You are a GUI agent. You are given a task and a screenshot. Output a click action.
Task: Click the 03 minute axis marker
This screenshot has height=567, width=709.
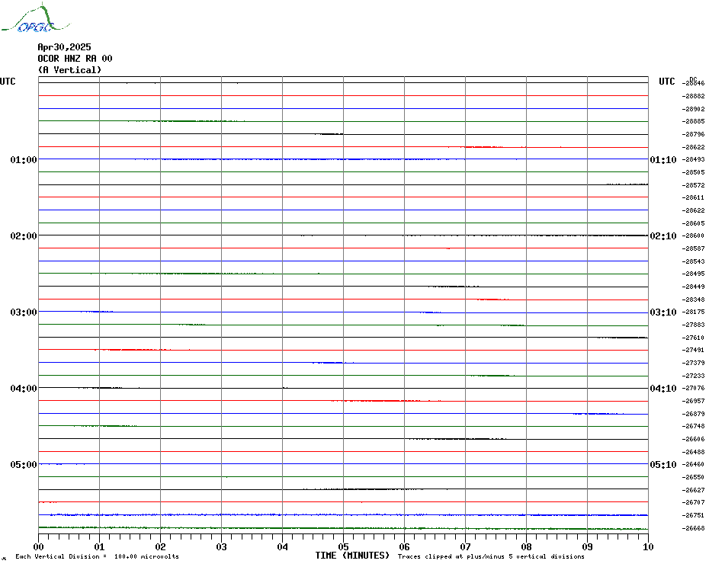tap(222, 547)
